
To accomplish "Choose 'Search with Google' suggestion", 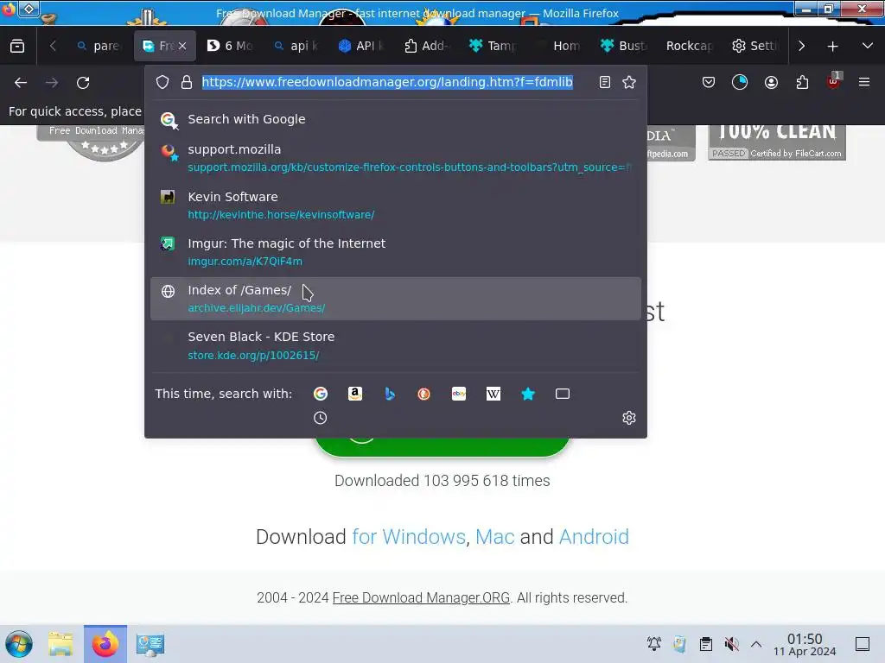I will click(396, 119).
